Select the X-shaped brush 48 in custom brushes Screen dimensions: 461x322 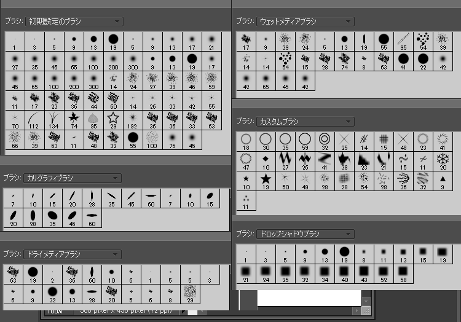pyautogui.click(x=403, y=142)
